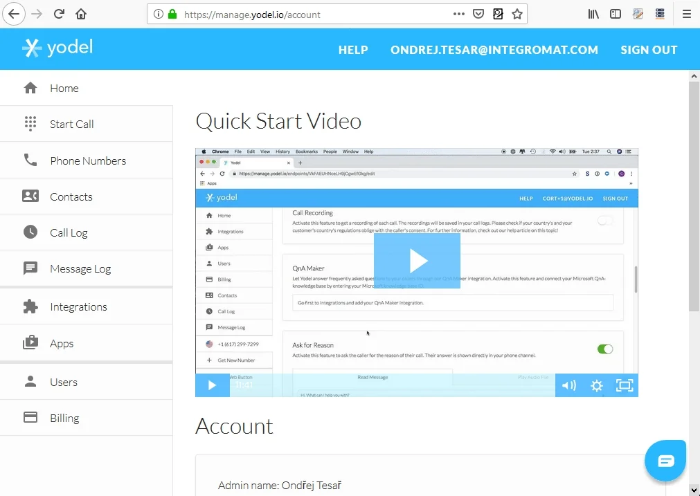The width and height of the screenshot is (700, 496).
Task: Click the Account heading
Action: tap(235, 426)
